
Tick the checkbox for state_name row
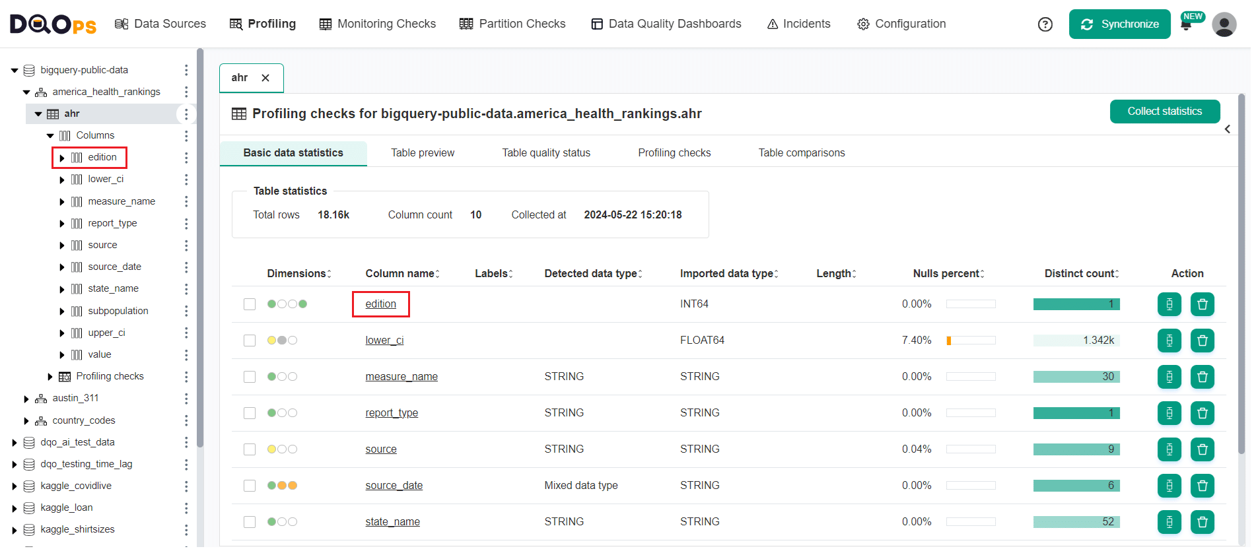(250, 522)
